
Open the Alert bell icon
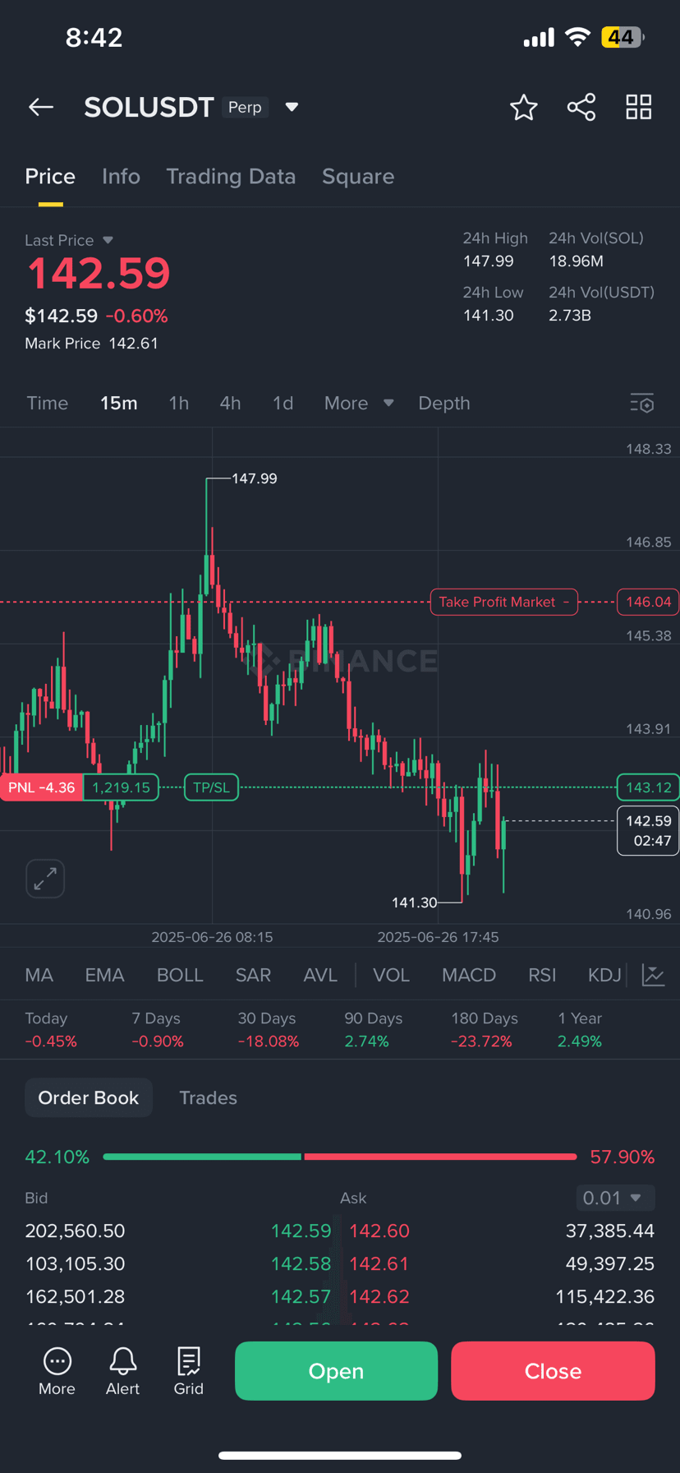click(122, 1371)
